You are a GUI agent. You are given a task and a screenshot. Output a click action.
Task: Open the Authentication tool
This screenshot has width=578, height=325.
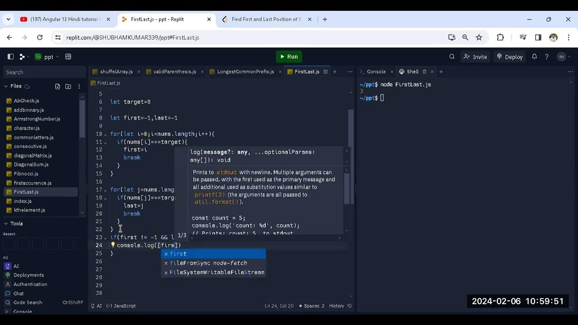[x=30, y=284]
